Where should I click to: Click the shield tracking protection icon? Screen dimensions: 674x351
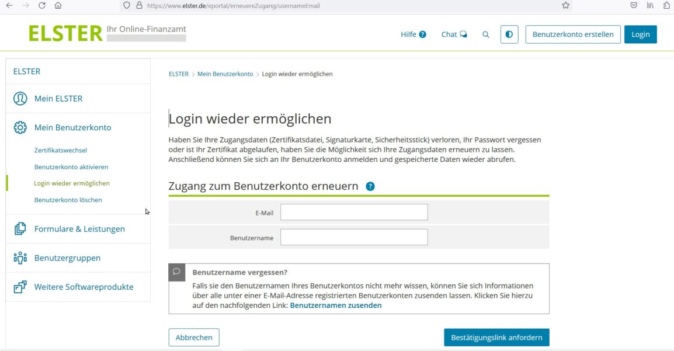[x=126, y=6]
